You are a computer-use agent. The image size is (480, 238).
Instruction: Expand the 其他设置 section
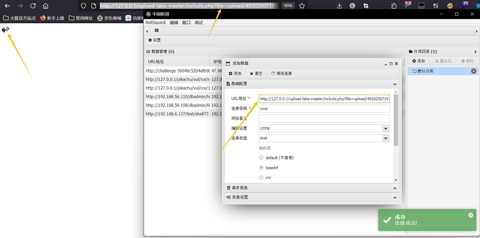(312, 197)
